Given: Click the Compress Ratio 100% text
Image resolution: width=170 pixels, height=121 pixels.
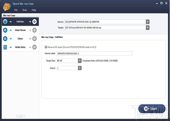Looking at the screenshot, I should coord(100,61).
